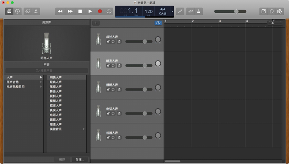The width and height of the screenshot is (289, 164).
Task: Solo the 机器人声 track
Action: pyautogui.click(x=113, y=137)
